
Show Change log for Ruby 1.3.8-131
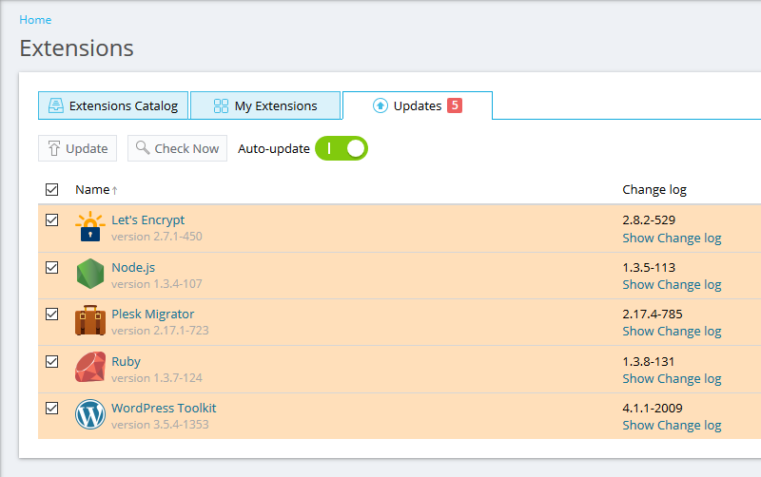point(672,378)
